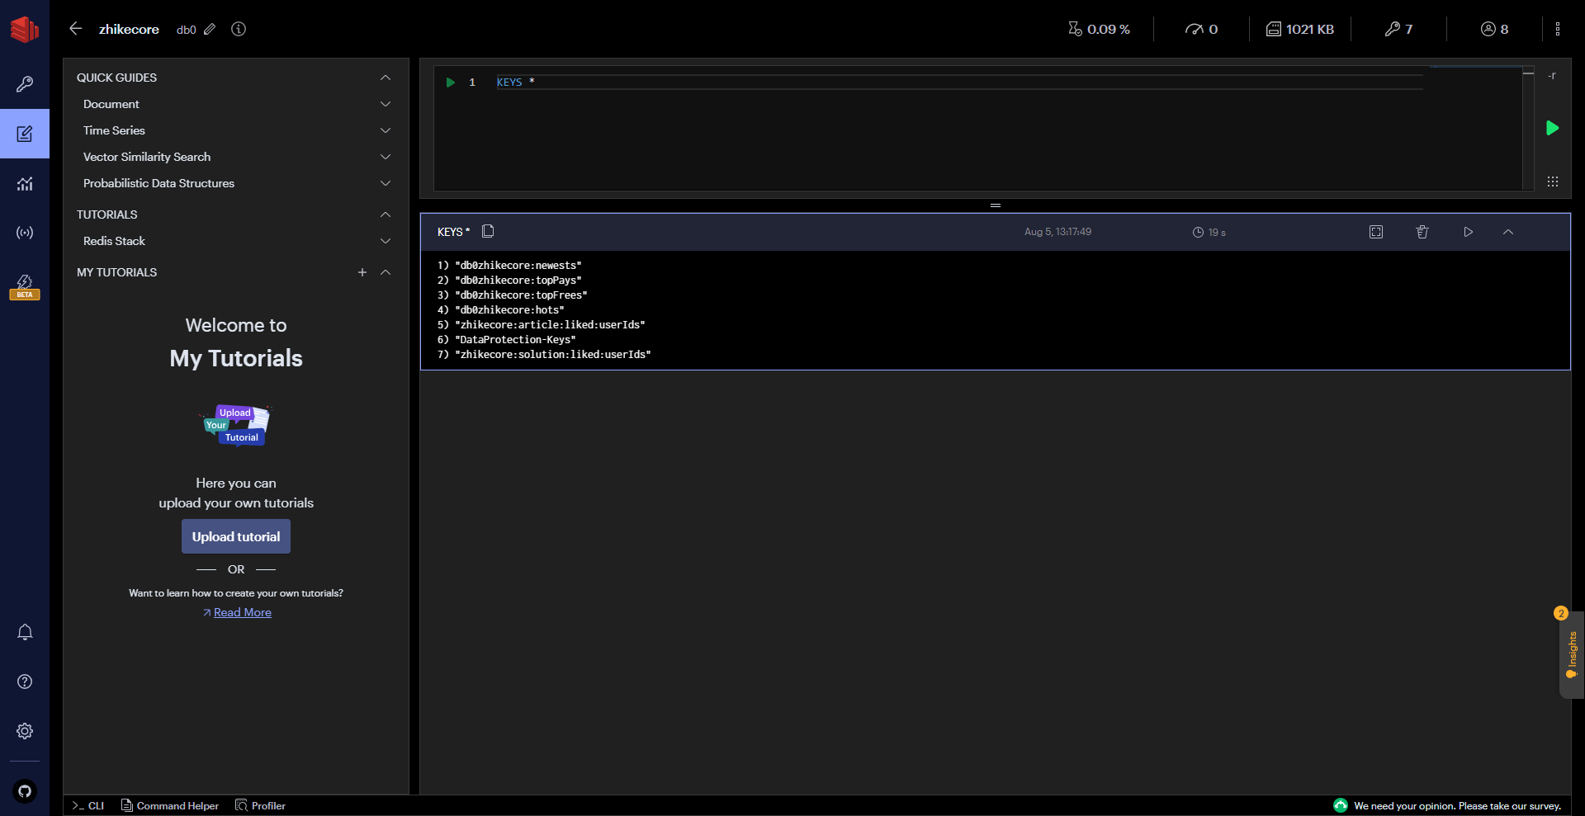
Task: Expand the Time Series guide
Action: point(386,130)
